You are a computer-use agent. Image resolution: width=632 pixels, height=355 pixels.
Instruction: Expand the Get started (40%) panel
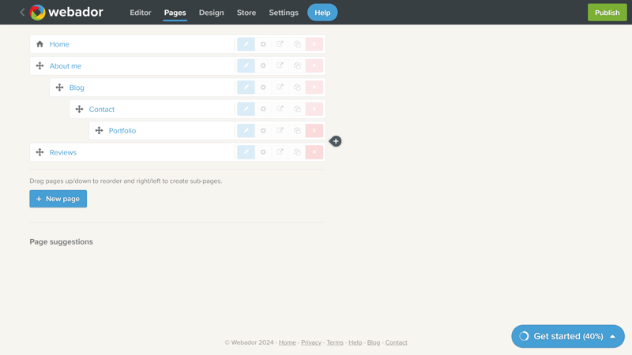pyautogui.click(x=568, y=336)
